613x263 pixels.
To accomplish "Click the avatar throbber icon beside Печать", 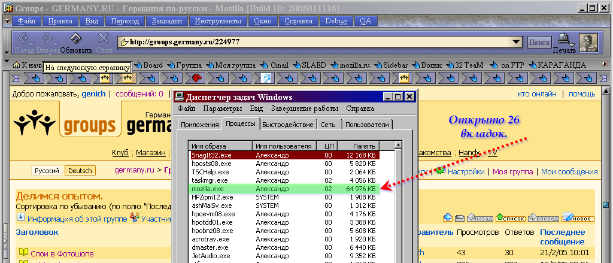I will (588, 43).
